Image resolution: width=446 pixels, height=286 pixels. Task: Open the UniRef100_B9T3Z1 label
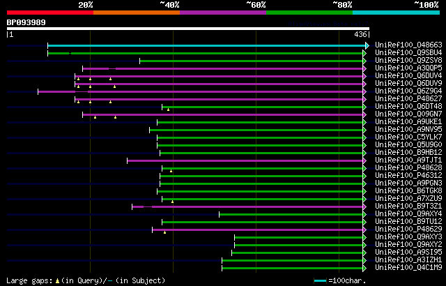click(x=408, y=206)
